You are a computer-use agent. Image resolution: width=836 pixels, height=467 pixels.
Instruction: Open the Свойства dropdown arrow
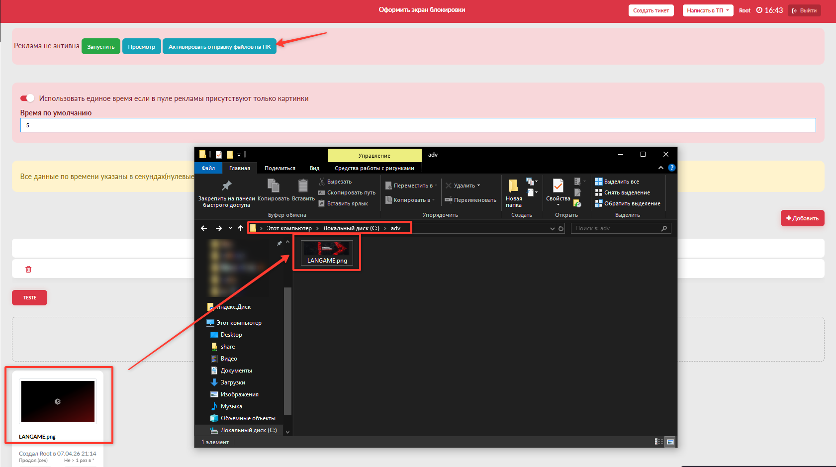(558, 205)
